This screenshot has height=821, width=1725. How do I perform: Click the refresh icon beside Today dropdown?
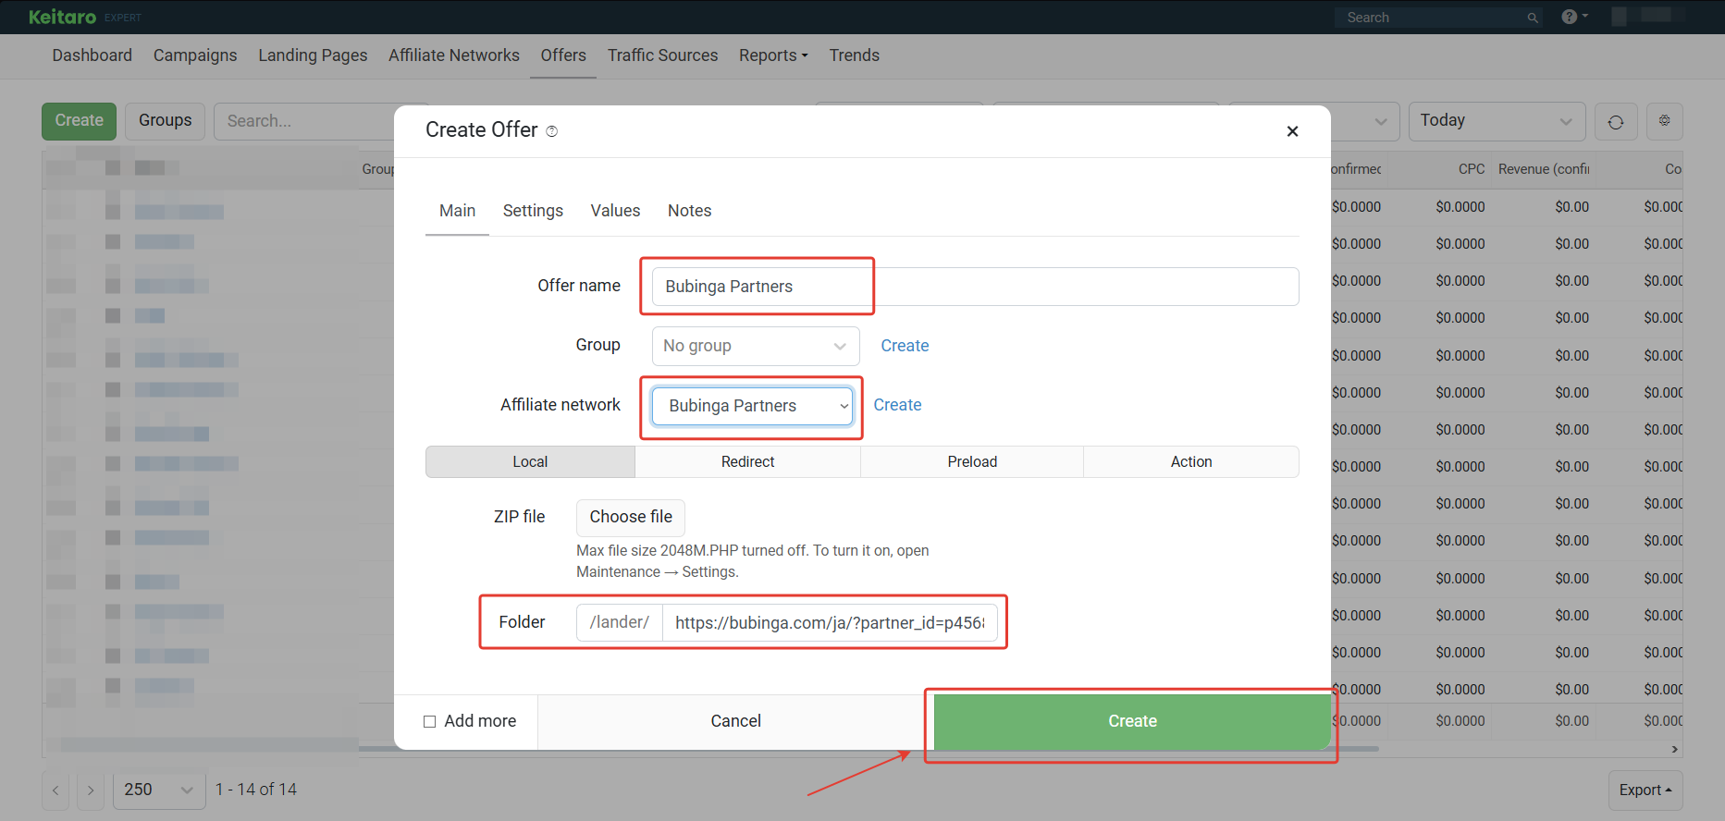[1616, 121]
